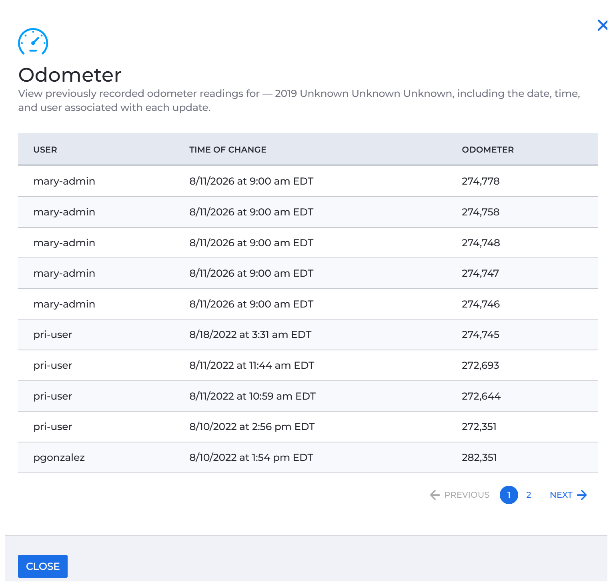Click the previous arrow icon
Screen dimensions: 611x585
click(435, 495)
